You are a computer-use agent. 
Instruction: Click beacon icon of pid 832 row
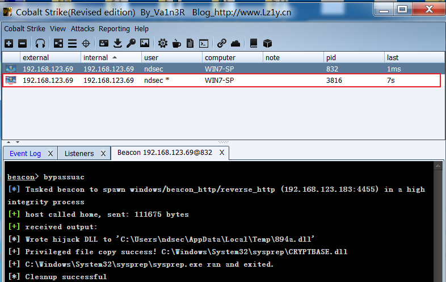(x=11, y=69)
